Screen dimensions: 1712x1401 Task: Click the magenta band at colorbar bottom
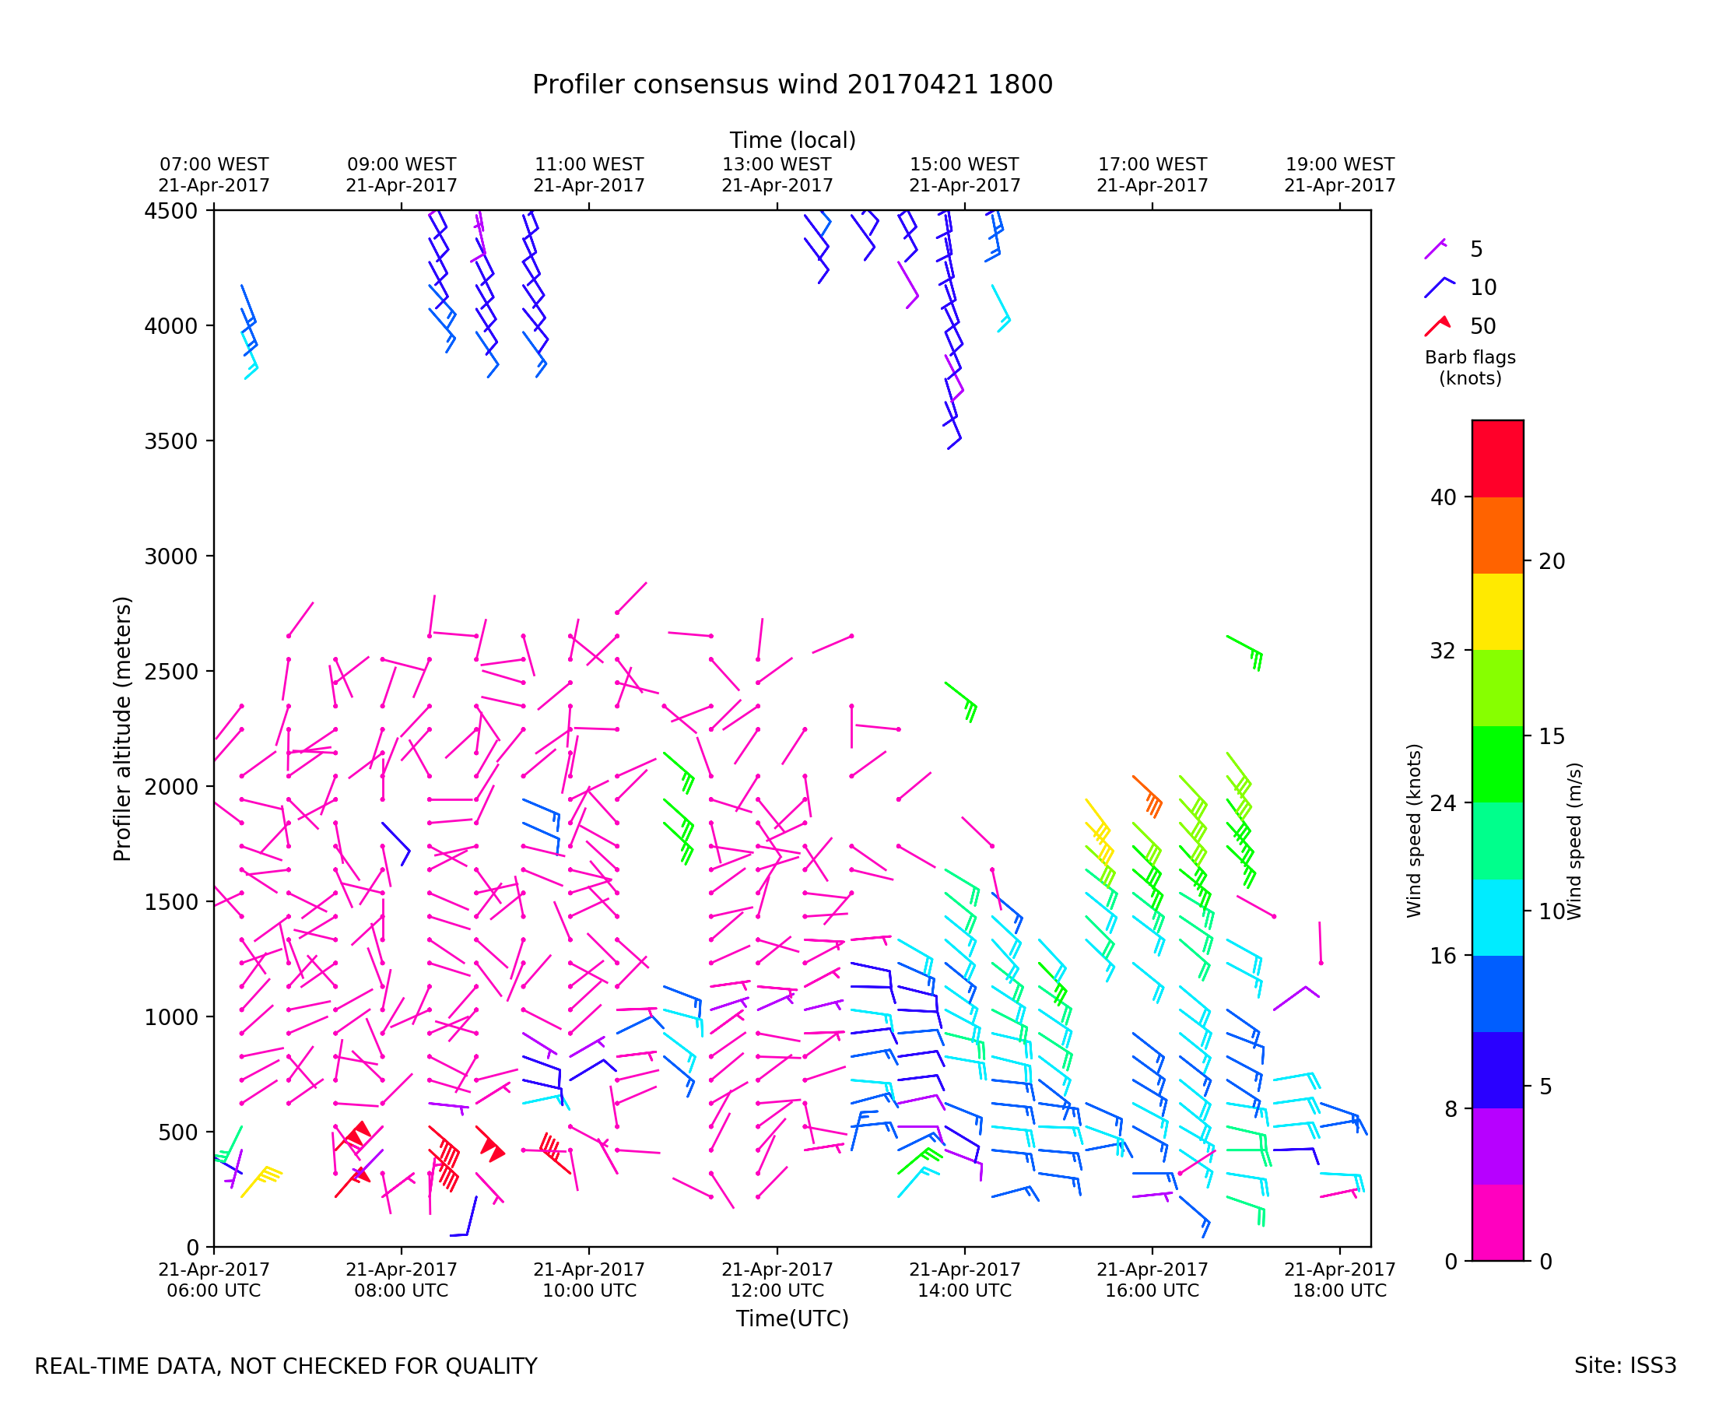click(x=1497, y=1223)
